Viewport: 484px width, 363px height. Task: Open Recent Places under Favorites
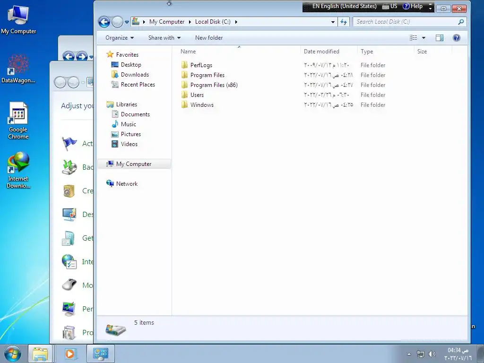(x=138, y=84)
